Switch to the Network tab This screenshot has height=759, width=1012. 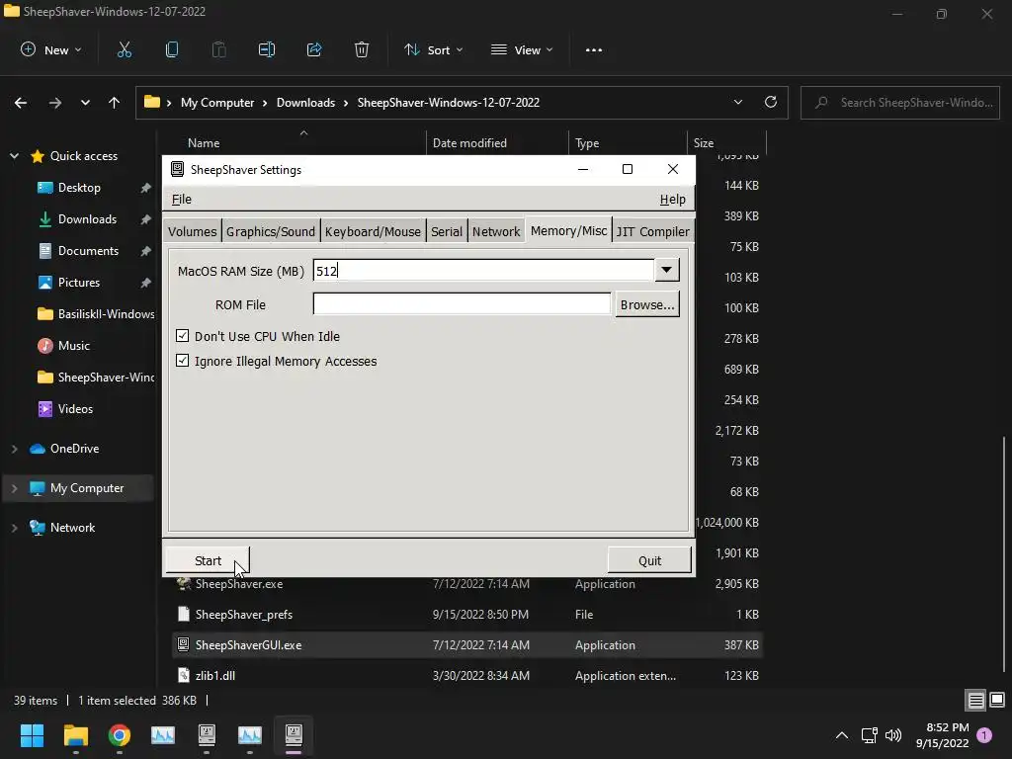[496, 231]
